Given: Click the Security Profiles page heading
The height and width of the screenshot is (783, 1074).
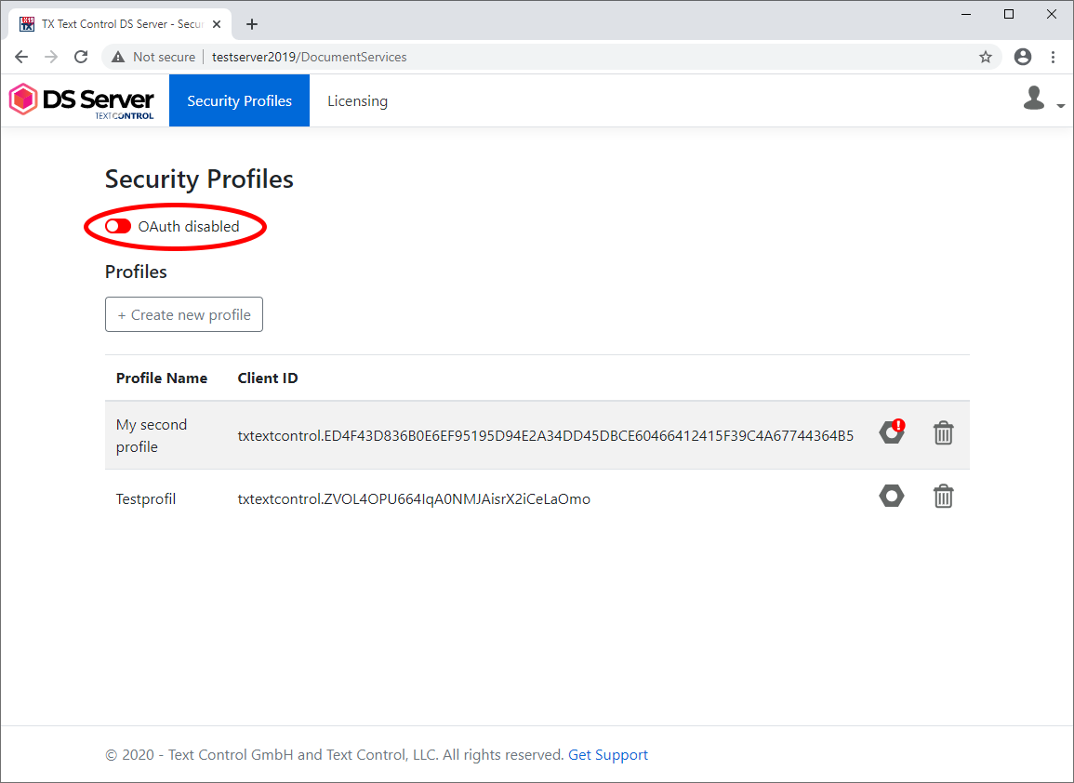Looking at the screenshot, I should coord(199,179).
